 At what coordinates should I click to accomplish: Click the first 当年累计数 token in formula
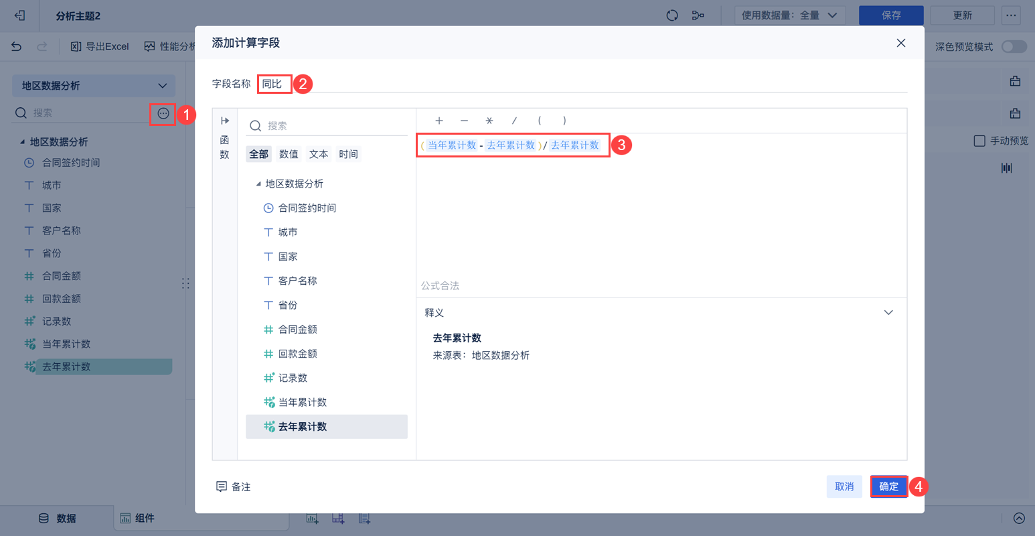tap(452, 145)
